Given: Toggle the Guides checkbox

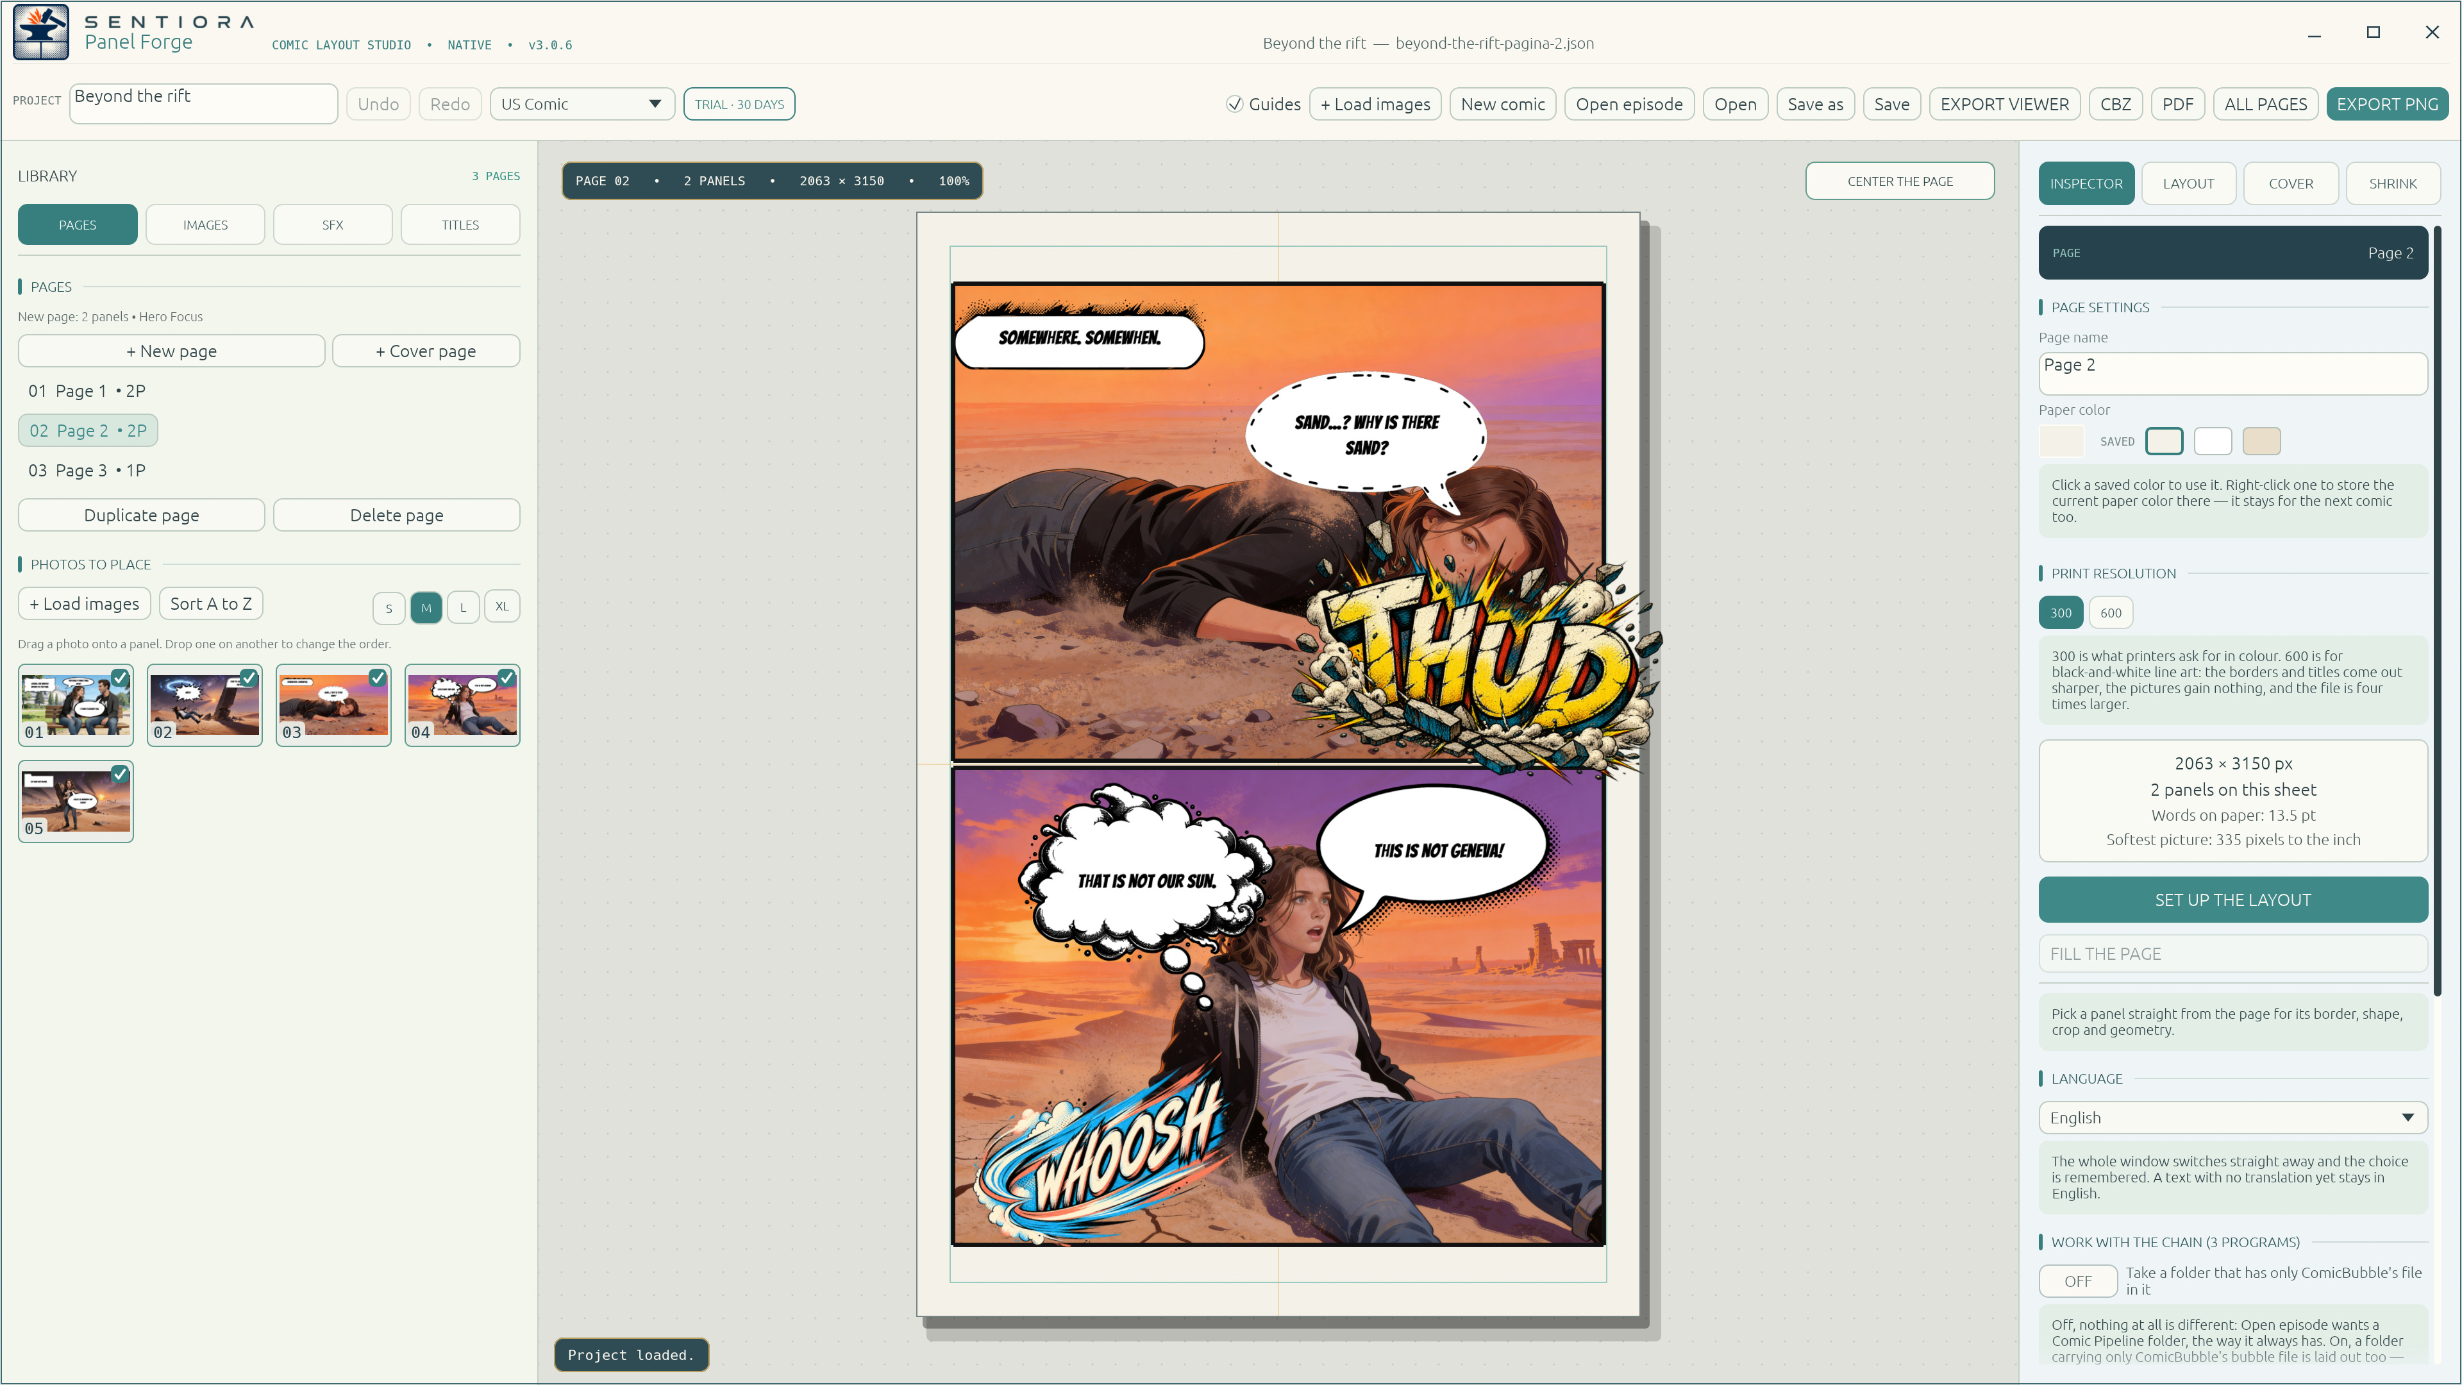Looking at the screenshot, I should 1234,104.
